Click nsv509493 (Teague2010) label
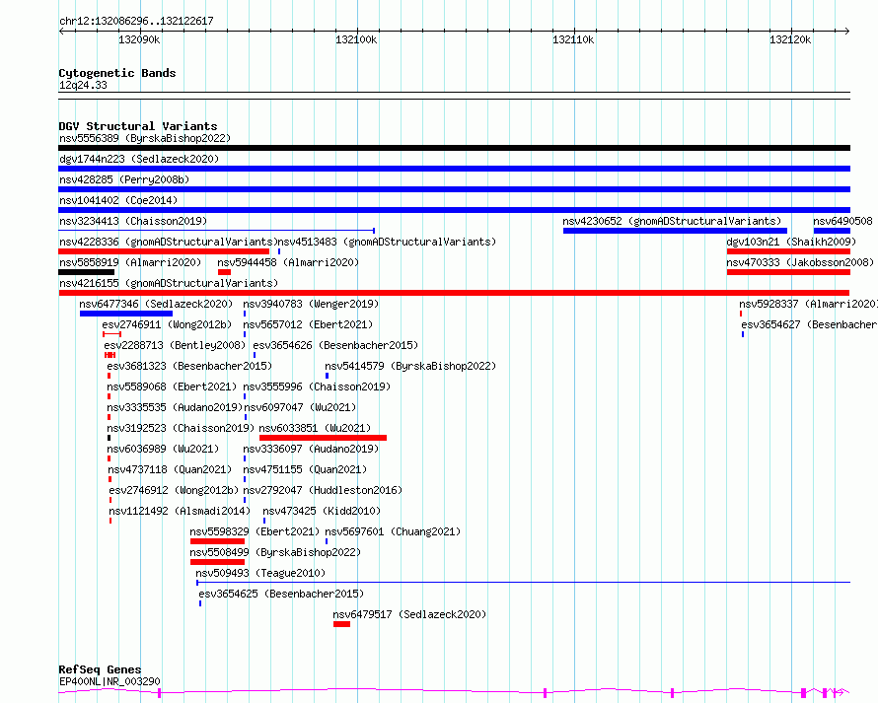Image resolution: width=878 pixels, height=703 pixels. click(260, 573)
